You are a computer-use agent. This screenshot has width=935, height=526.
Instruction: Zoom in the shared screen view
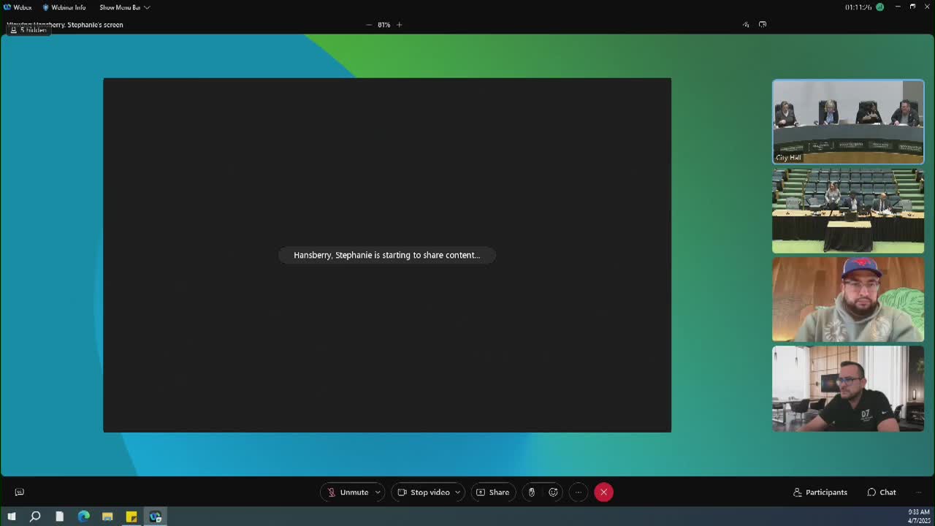[399, 25]
